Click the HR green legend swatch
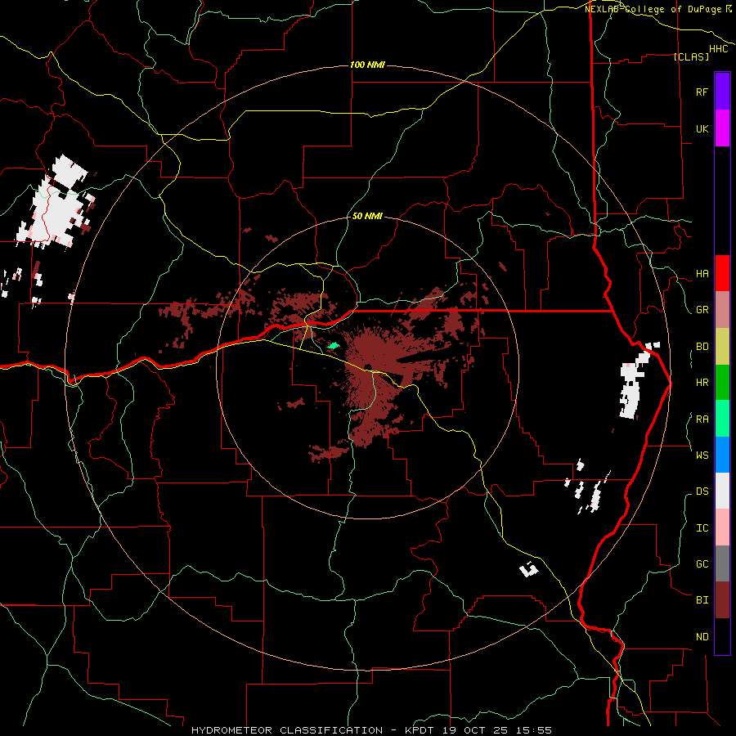736x736 pixels. pos(722,382)
